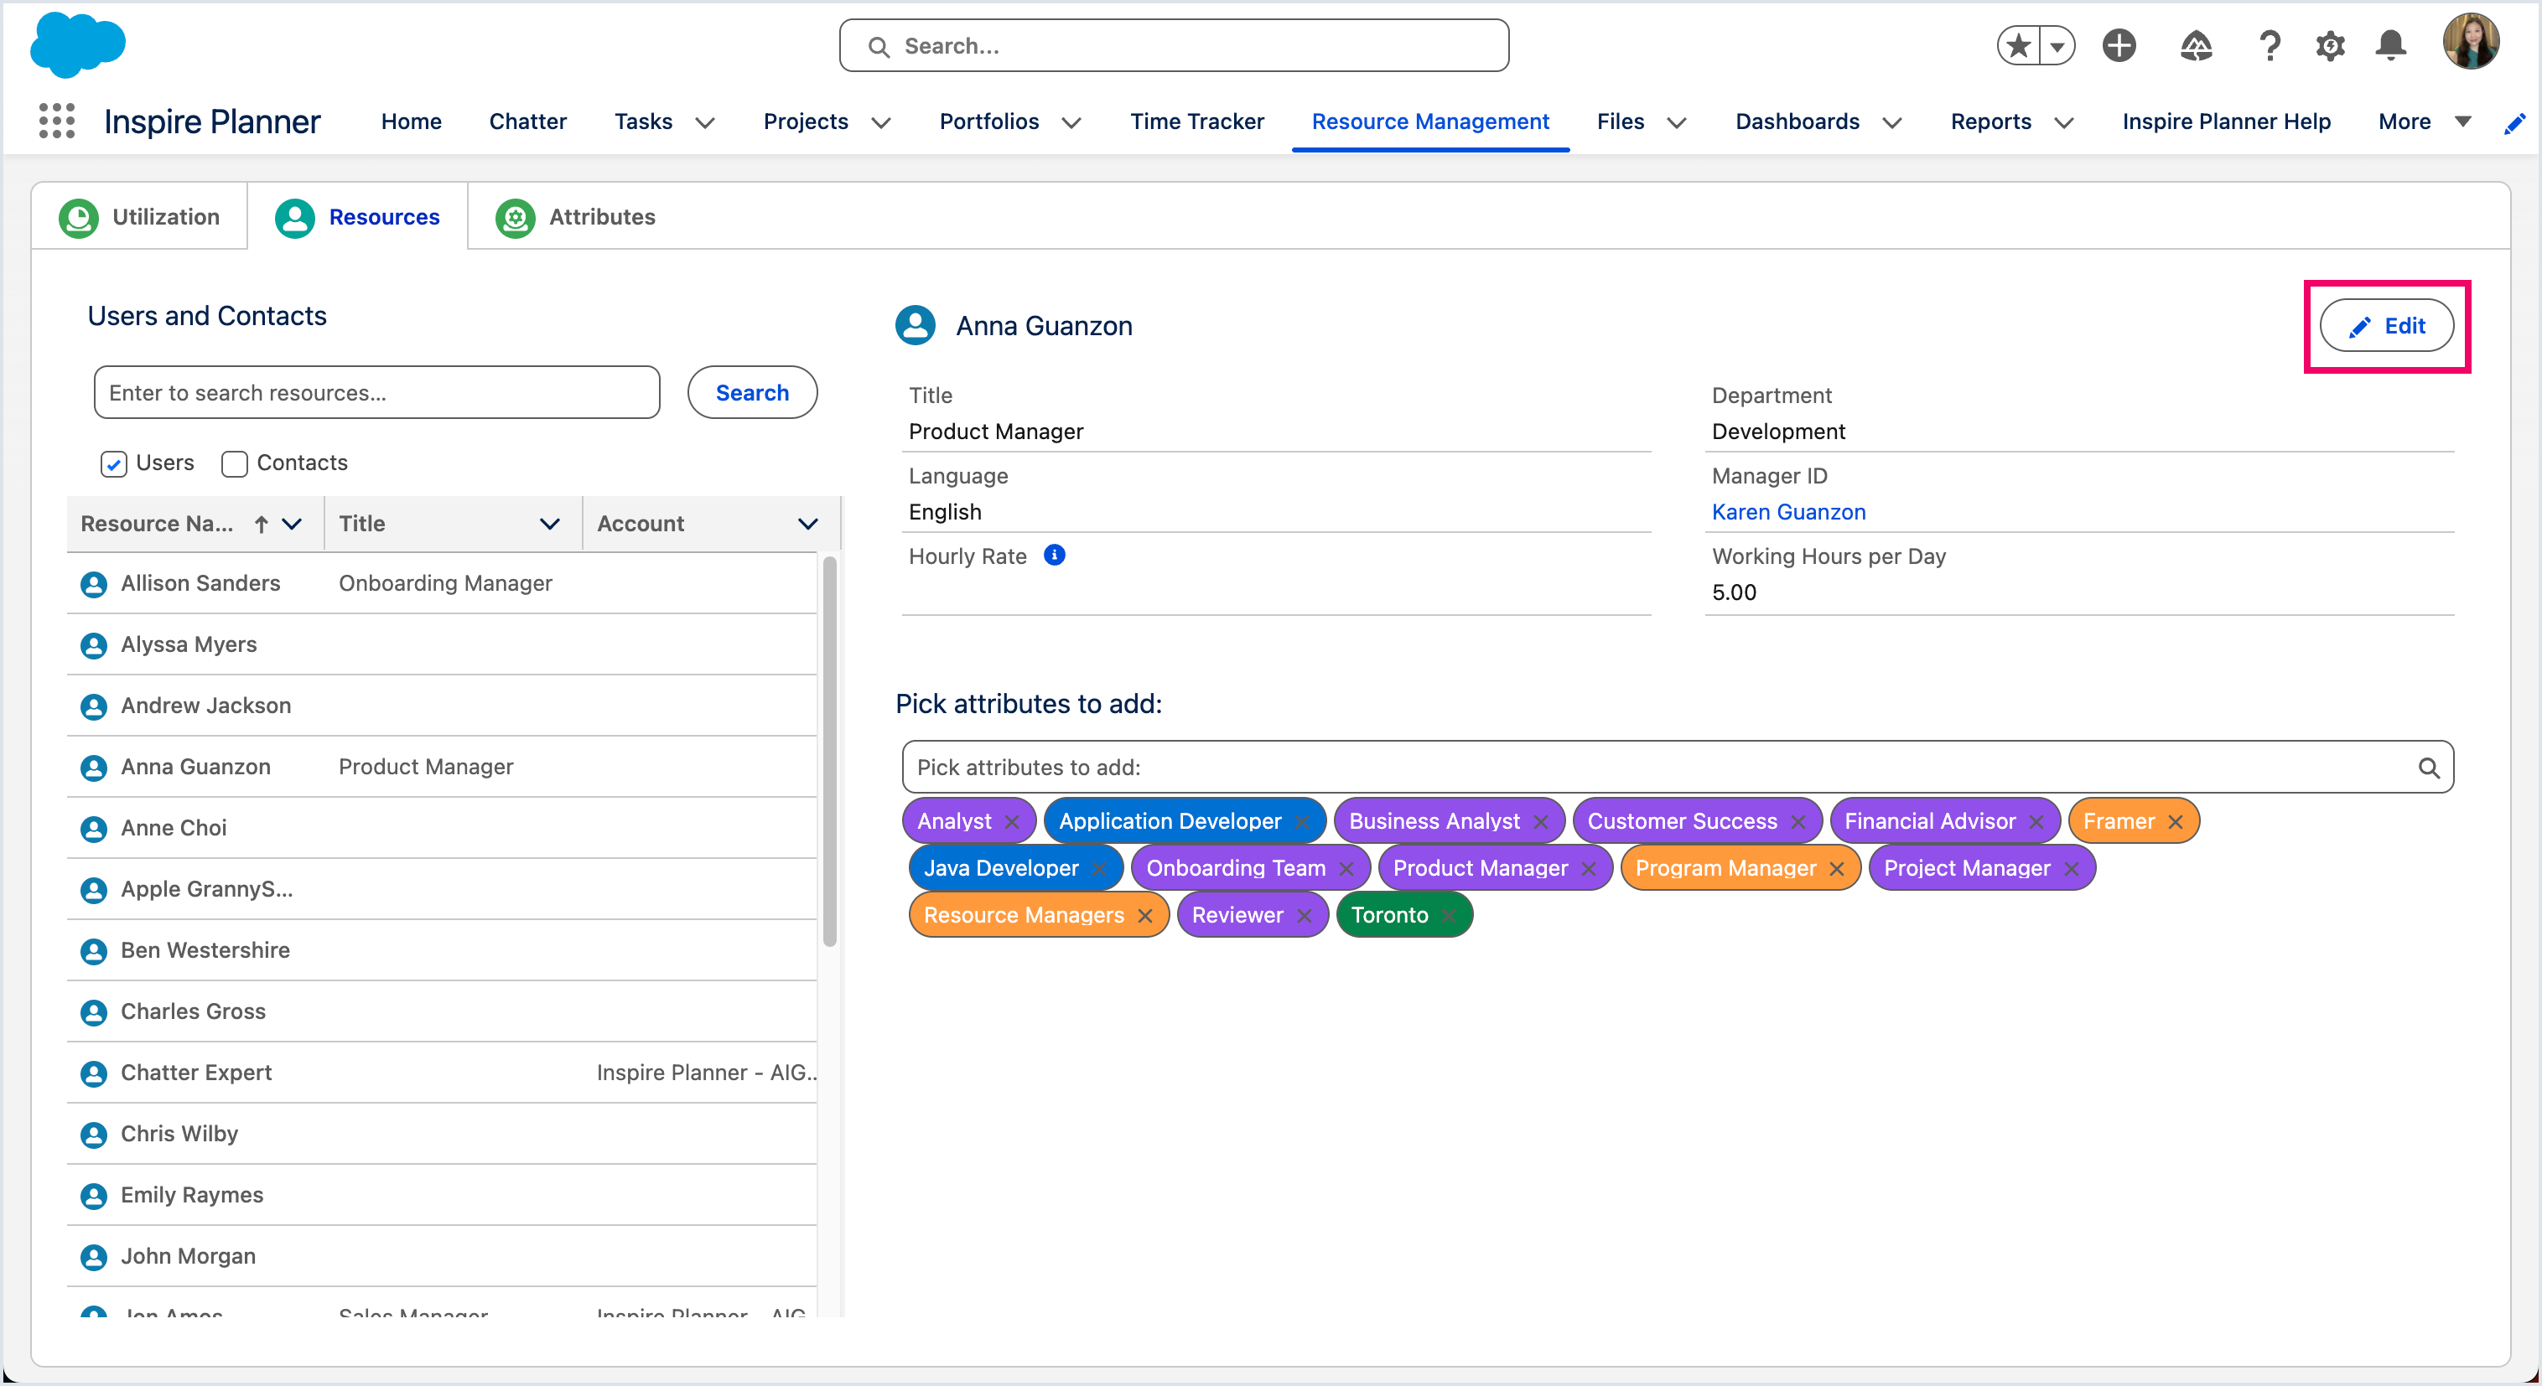
Task: Click the Hourly Rate info icon
Action: coord(1054,556)
